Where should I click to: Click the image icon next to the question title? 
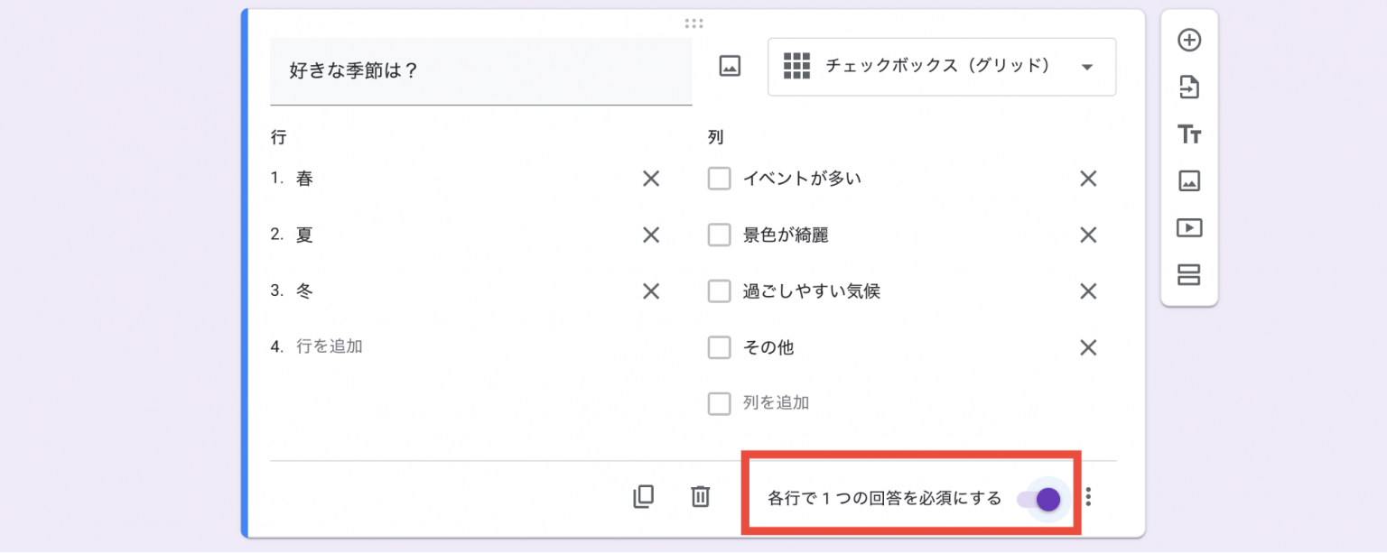point(730,66)
